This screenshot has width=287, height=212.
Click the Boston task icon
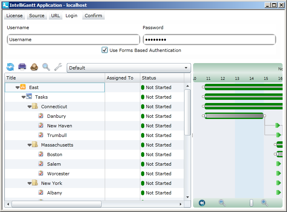(x=41, y=154)
